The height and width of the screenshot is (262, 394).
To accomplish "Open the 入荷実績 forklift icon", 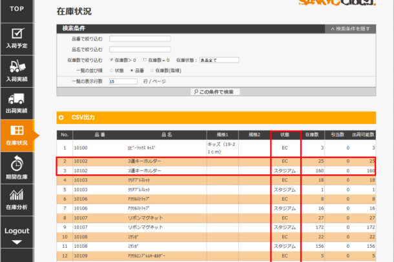I will click(x=17, y=66).
